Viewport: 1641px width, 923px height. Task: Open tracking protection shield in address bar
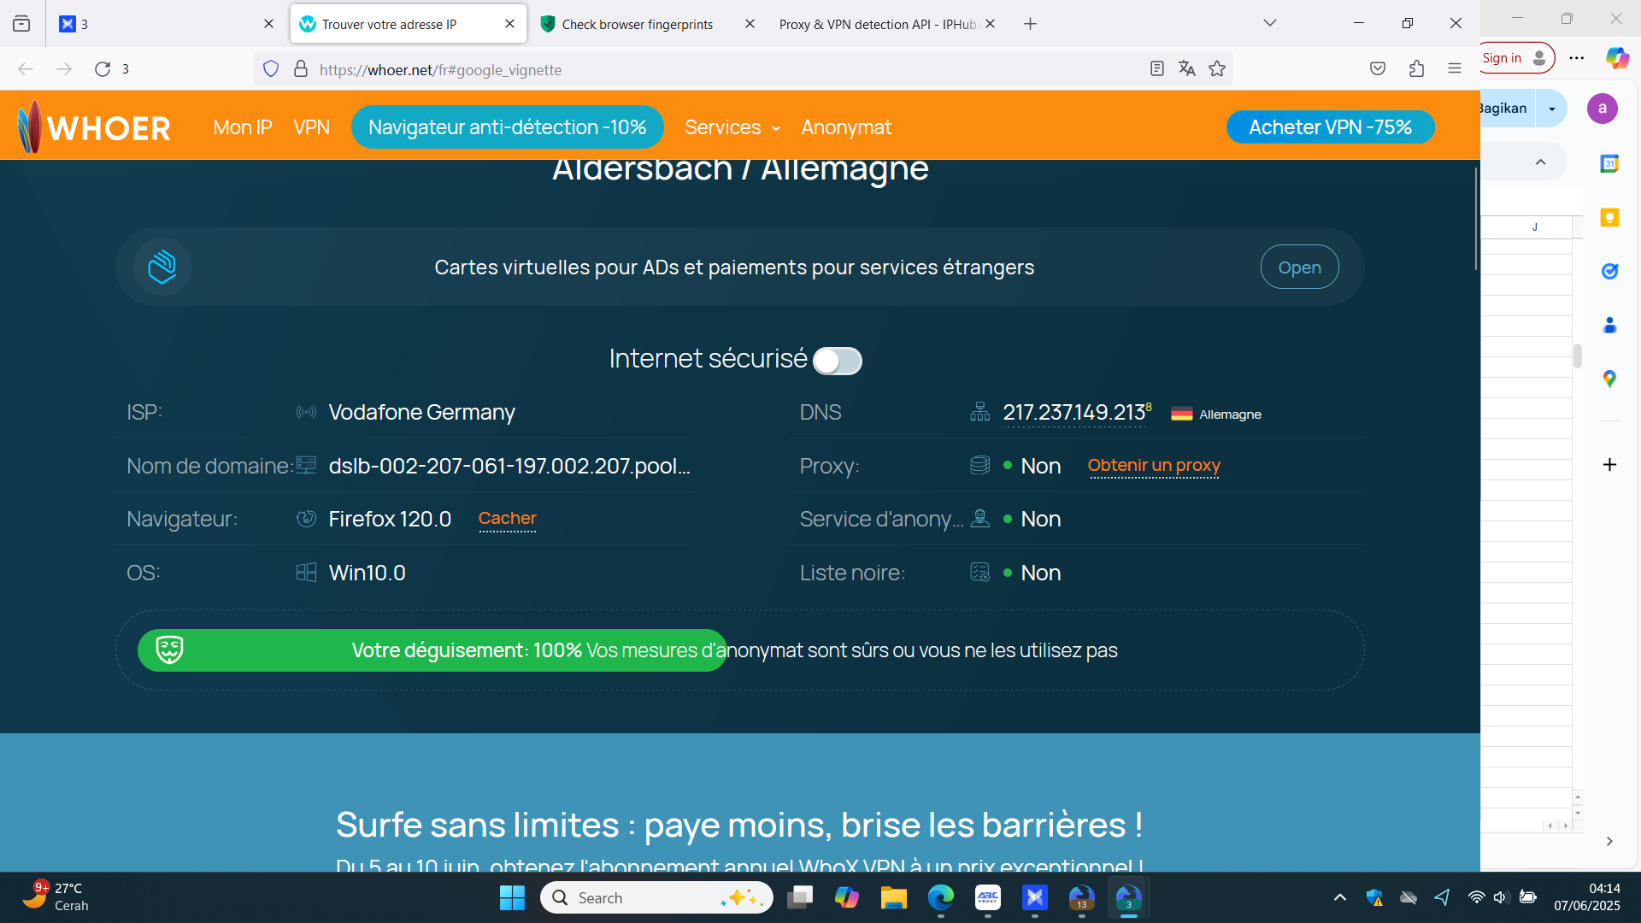pyautogui.click(x=271, y=69)
